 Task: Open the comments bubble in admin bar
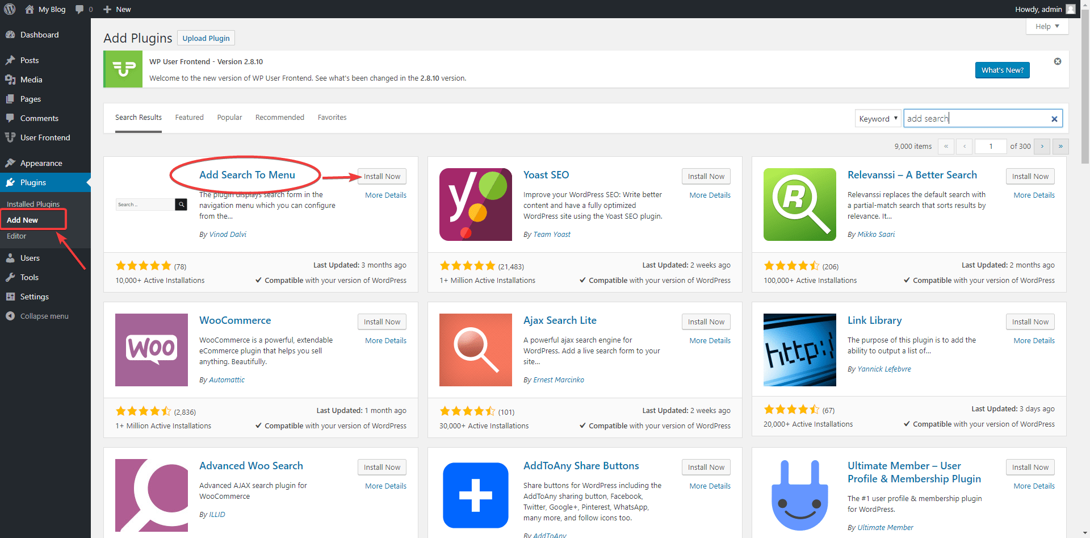79,9
